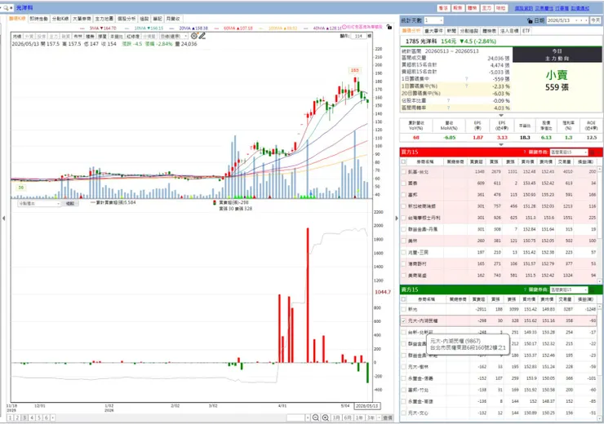Toggle the date lock icon beside 日期

(x=530, y=20)
